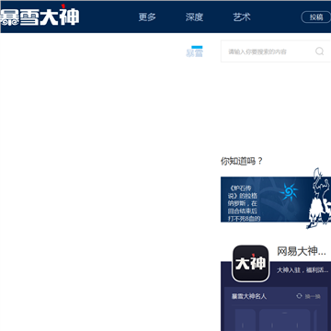Click the 暴雪大神名人 label
This screenshot has height=331, width=331.
pos(249,296)
